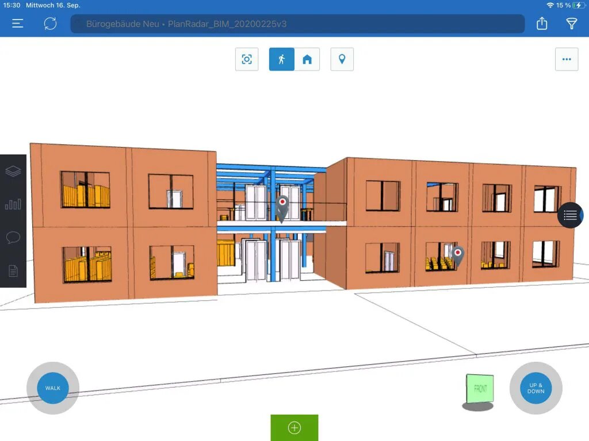Switch to home orbit view icon
The image size is (589, 441).
tap(307, 59)
